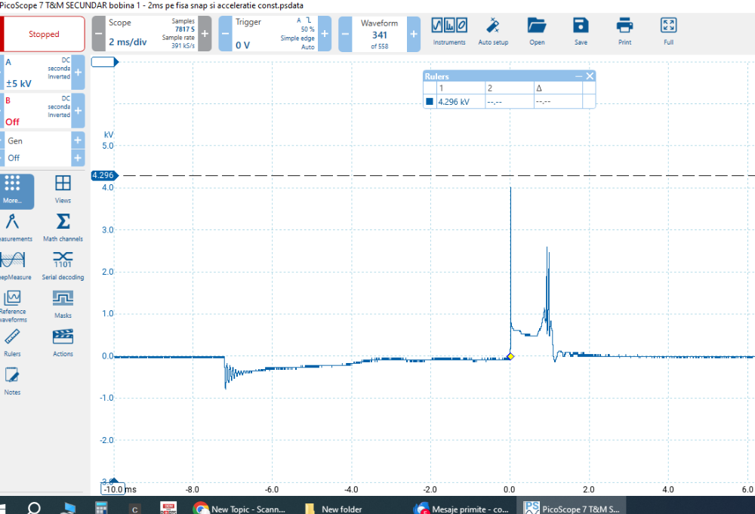
Task: Open the Masks tool
Action: click(63, 304)
